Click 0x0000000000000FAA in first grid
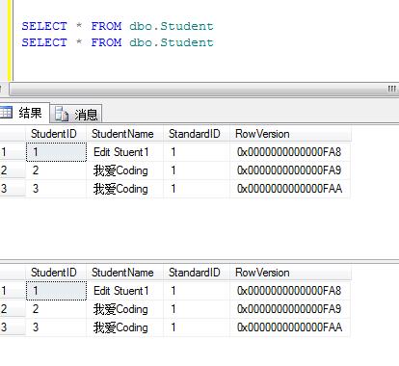 coord(290,189)
